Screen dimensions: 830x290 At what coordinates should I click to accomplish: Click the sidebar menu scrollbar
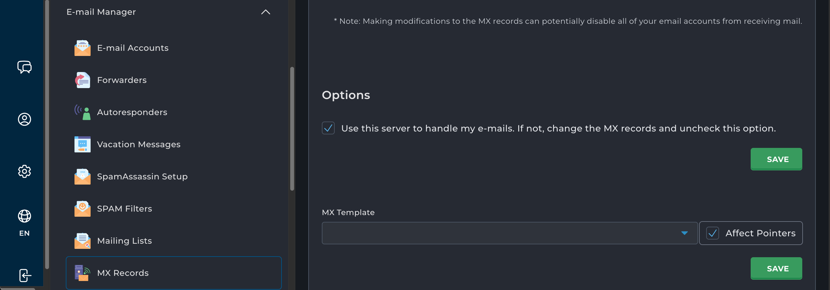(292, 129)
